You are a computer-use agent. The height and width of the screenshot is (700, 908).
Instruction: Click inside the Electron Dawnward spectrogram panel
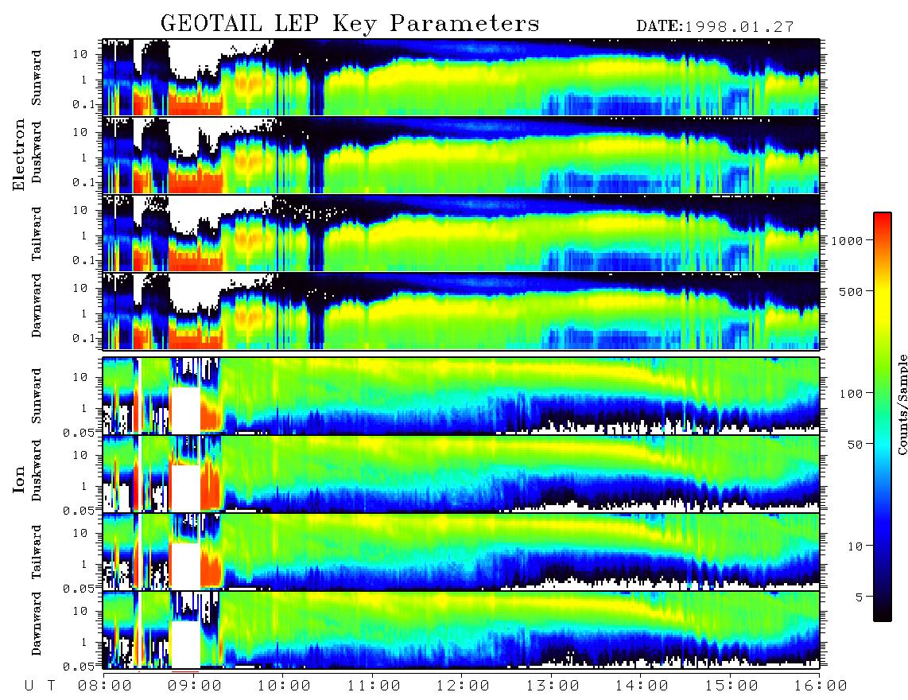pos(461,310)
